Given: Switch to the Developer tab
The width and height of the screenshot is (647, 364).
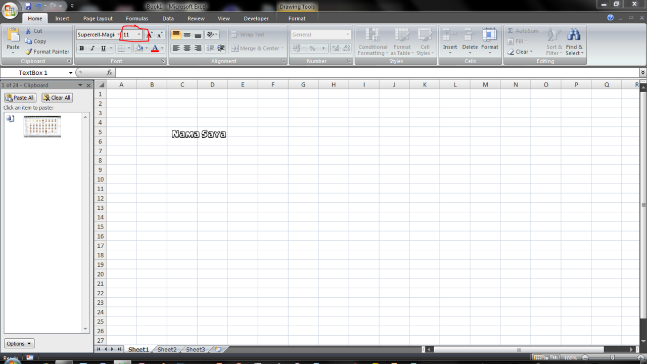Looking at the screenshot, I should [256, 18].
